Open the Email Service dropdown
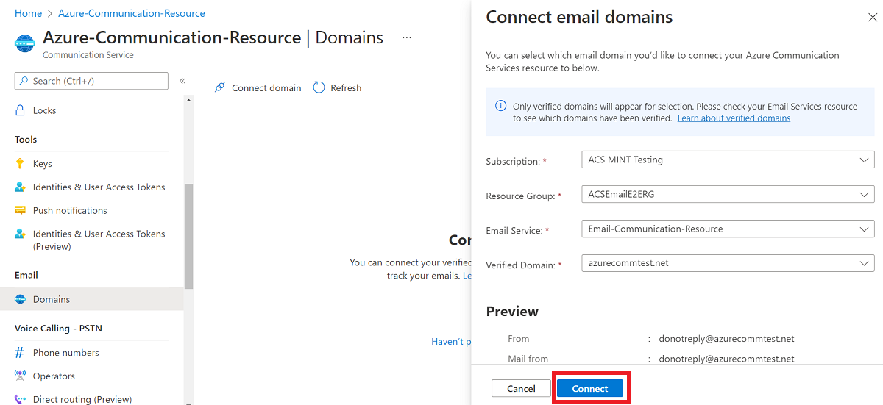 click(727, 229)
